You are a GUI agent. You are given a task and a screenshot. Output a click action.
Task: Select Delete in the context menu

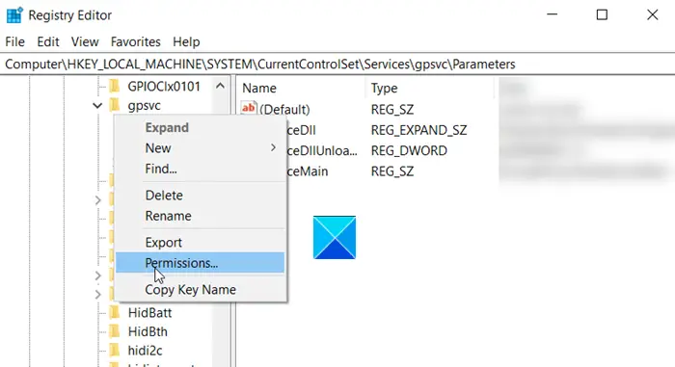point(164,196)
